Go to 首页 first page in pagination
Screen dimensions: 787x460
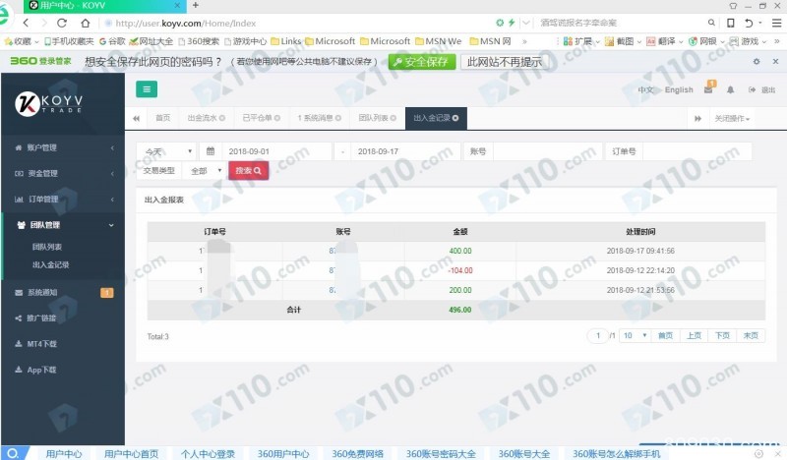(x=665, y=335)
